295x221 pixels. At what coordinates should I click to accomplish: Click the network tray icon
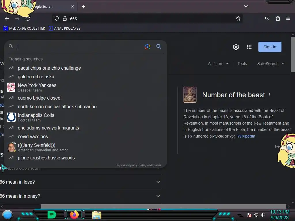pos(256,215)
